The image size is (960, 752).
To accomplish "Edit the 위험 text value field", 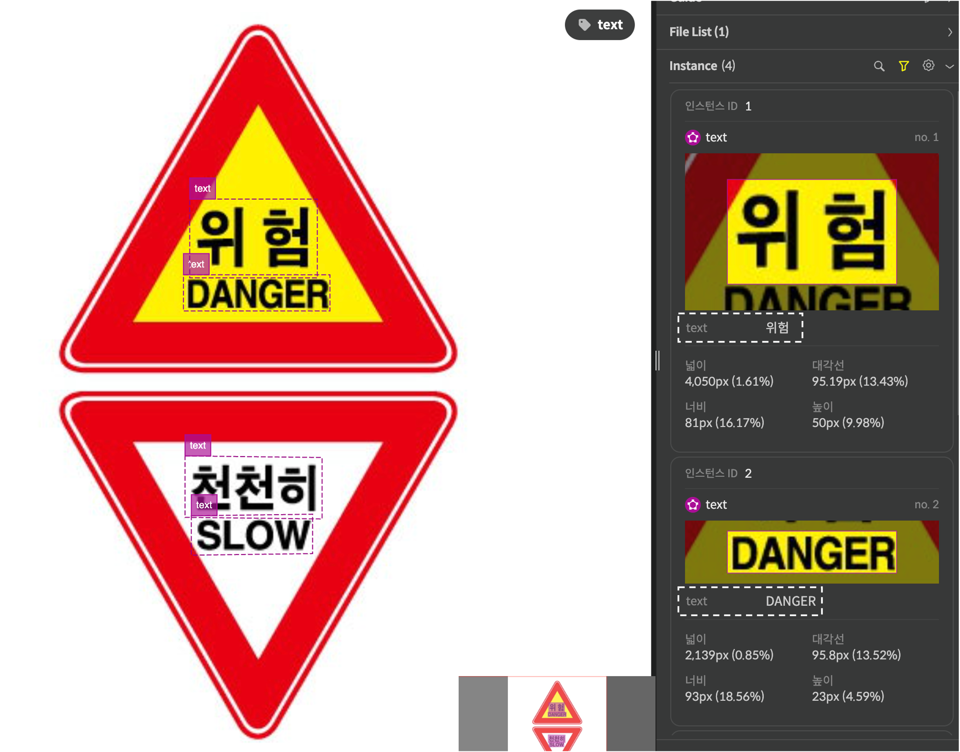I will tap(740, 327).
